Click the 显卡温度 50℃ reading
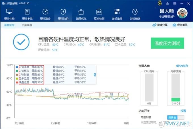 click(125, 45)
